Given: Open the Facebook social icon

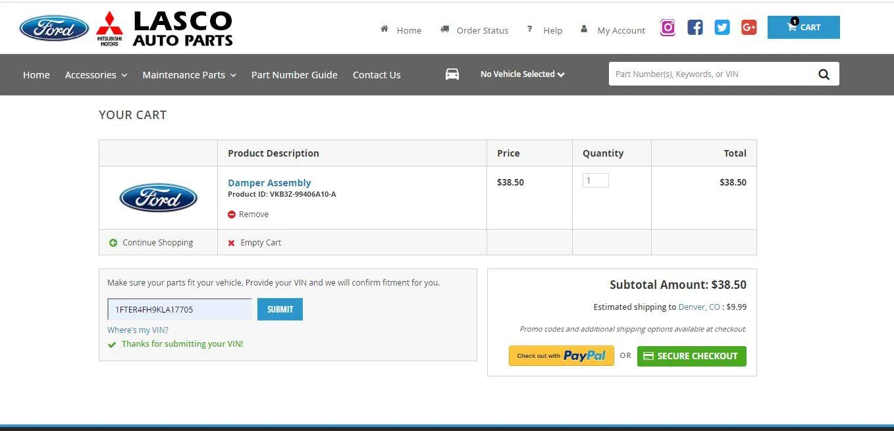Looking at the screenshot, I should (x=695, y=28).
